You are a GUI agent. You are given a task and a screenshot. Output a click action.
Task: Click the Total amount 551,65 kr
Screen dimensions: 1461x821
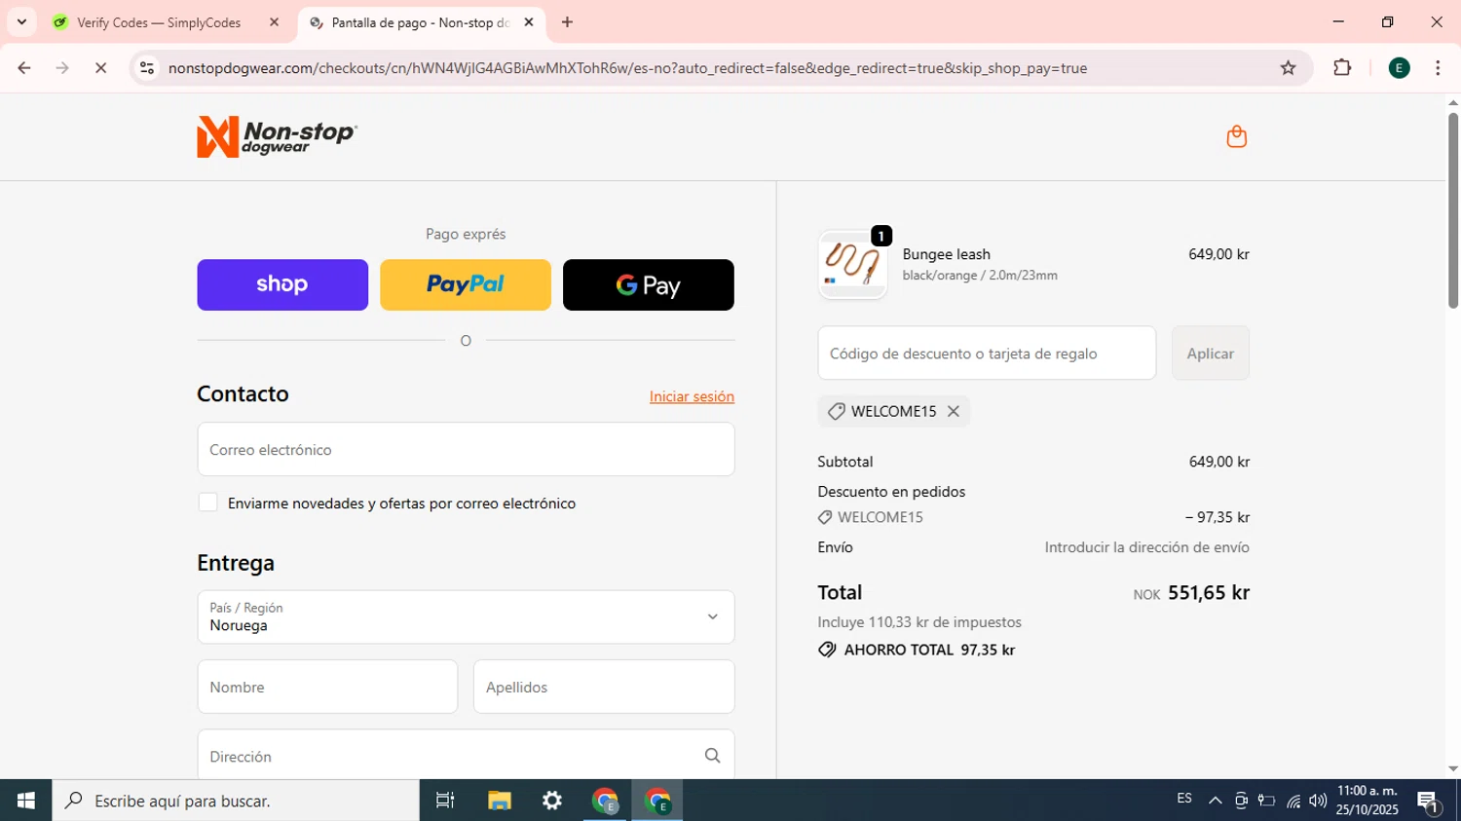point(1209,592)
